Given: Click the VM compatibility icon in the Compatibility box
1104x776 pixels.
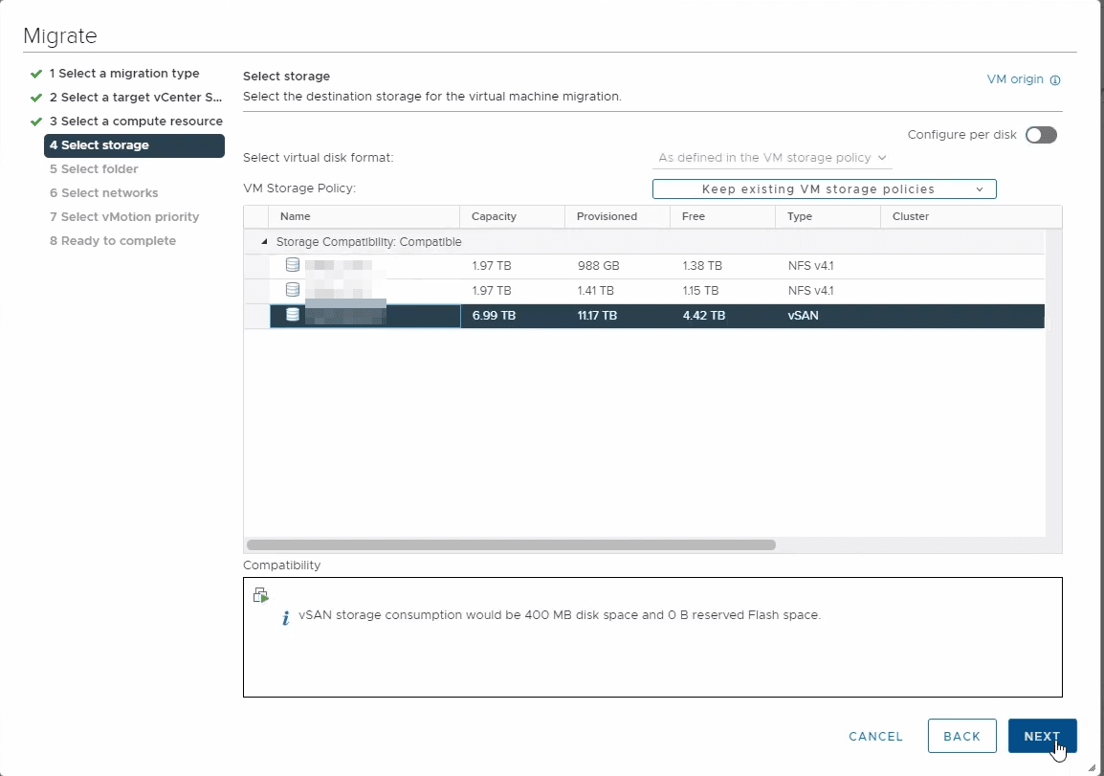Looking at the screenshot, I should [x=260, y=595].
